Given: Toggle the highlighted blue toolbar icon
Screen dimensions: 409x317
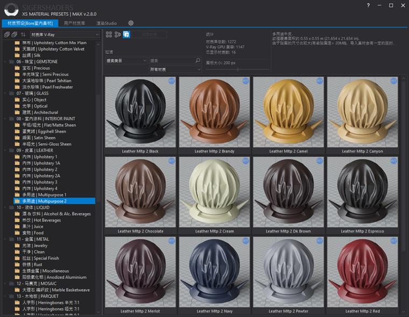Looking at the screenshot, I should 126,34.
